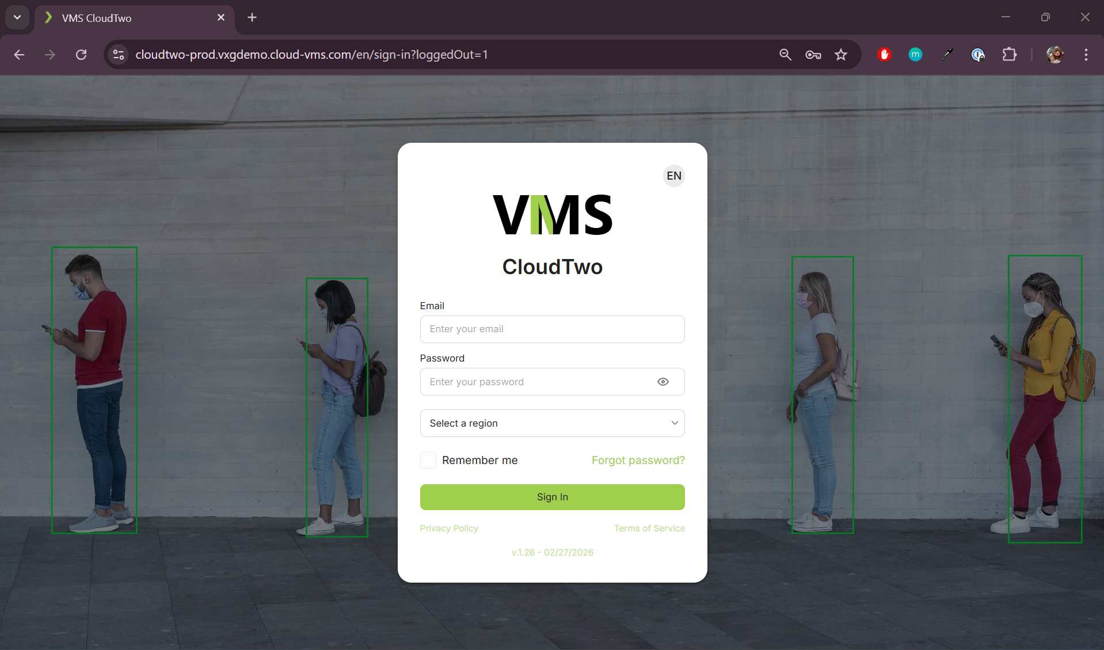Open the Privacy Policy link

click(x=449, y=529)
